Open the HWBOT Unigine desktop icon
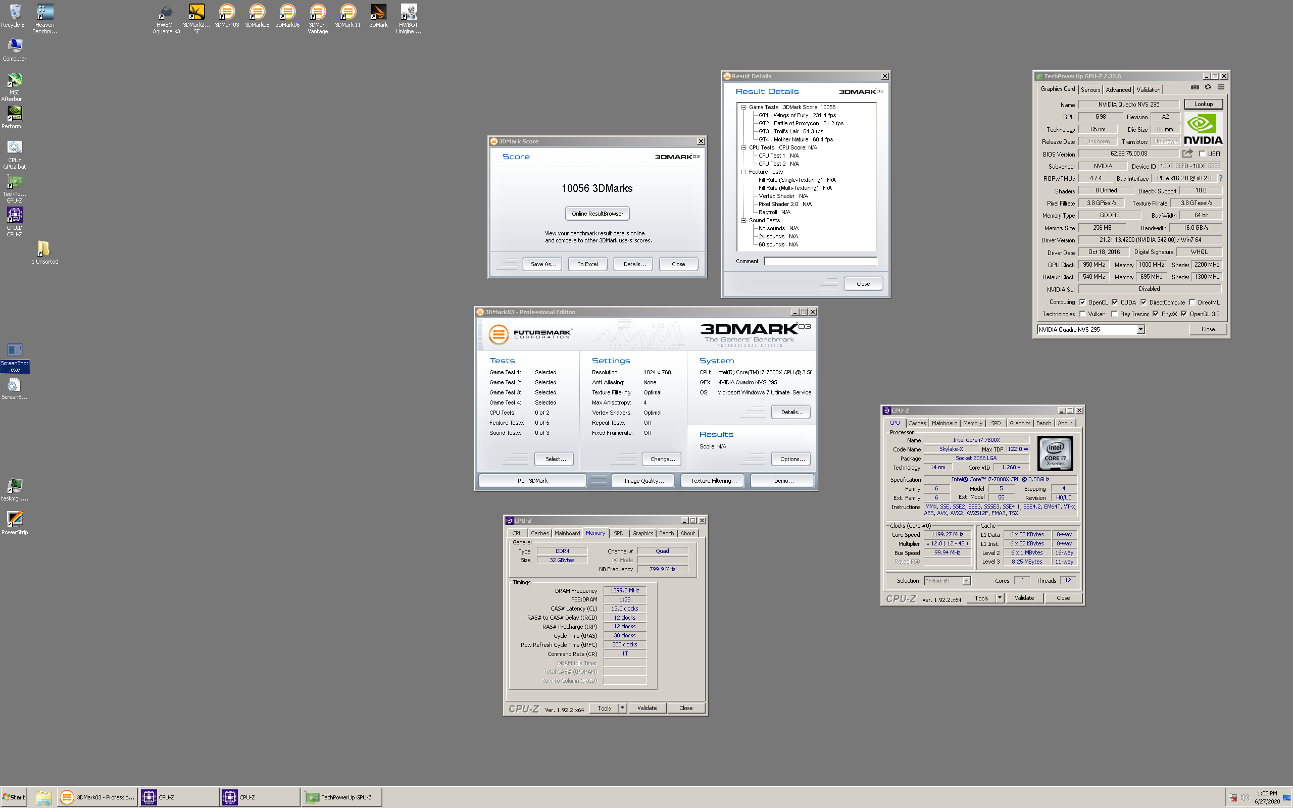 coord(409,19)
